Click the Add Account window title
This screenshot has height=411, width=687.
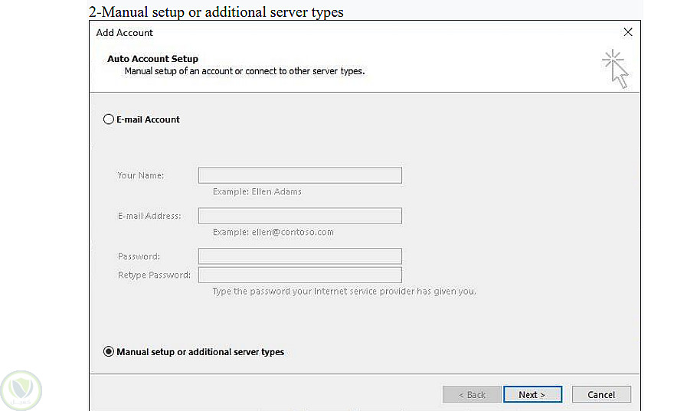[125, 33]
